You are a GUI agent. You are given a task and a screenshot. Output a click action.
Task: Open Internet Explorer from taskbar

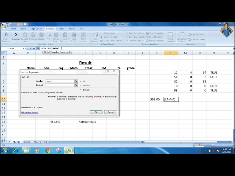(x=16, y=151)
